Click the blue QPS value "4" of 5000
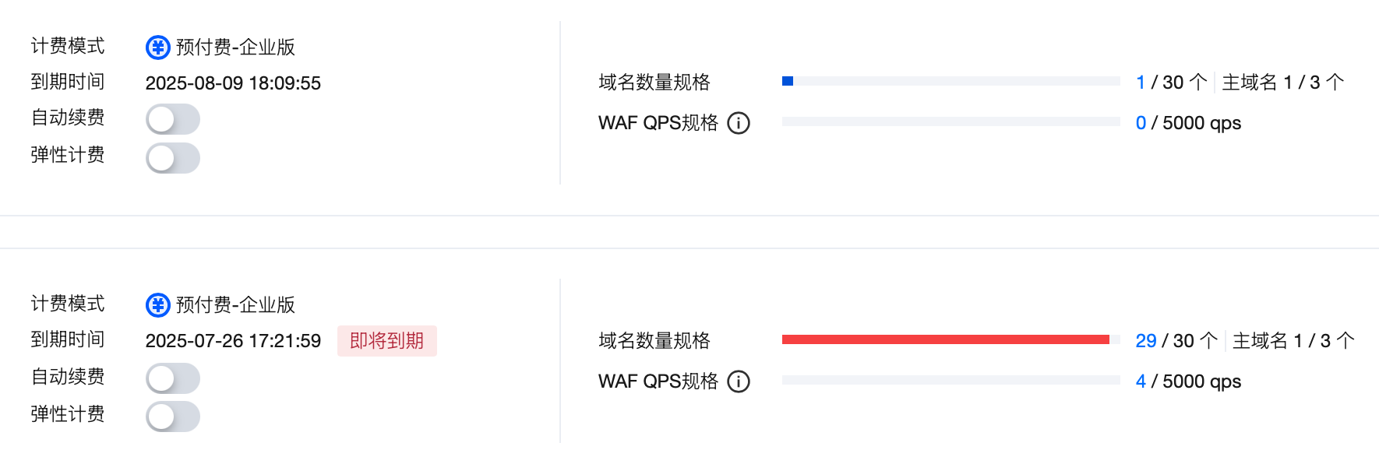Viewport: 1379px width, 464px height. (x=1141, y=381)
